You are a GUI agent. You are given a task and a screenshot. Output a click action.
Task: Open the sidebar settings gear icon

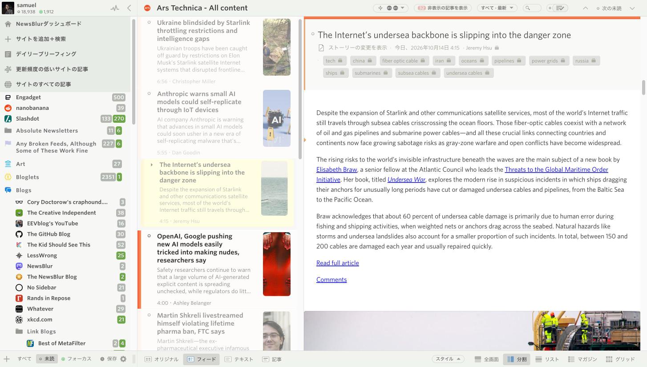(x=123, y=359)
